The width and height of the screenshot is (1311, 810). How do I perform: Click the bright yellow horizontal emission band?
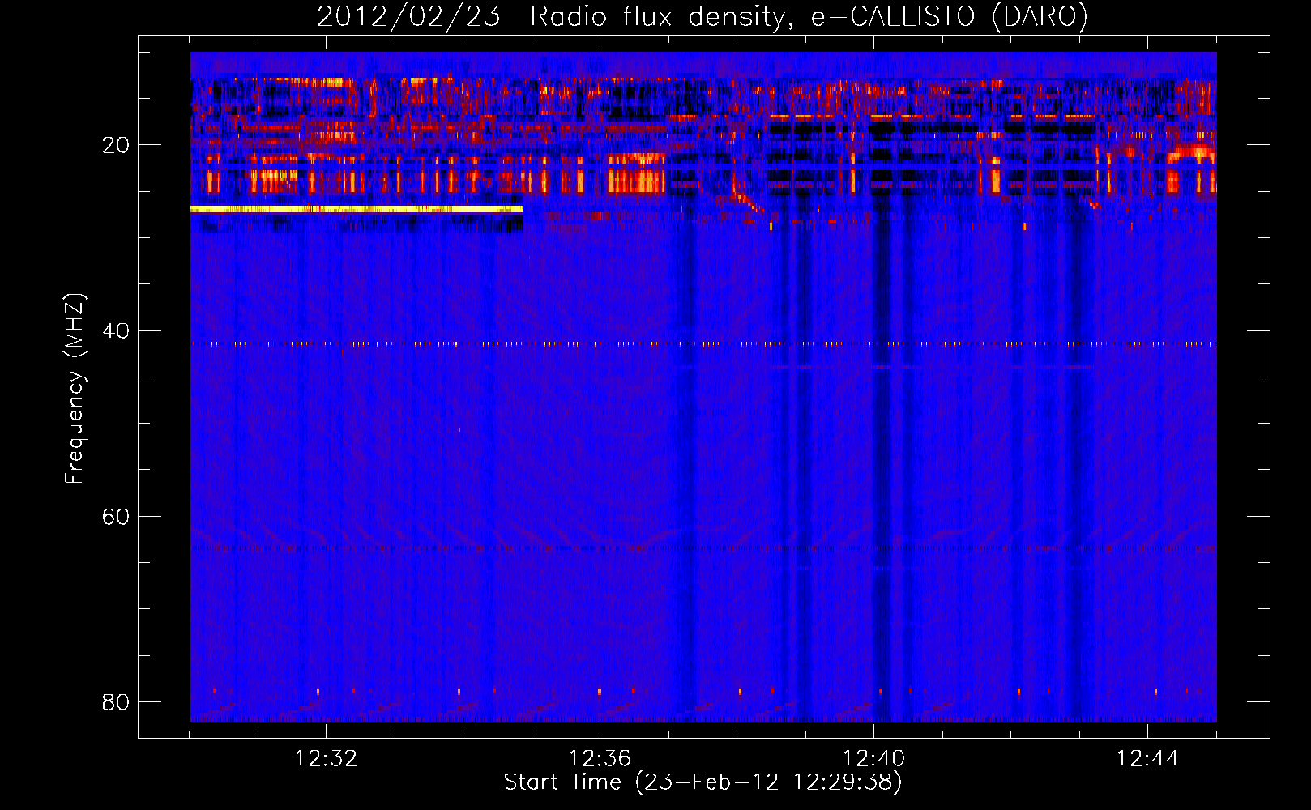click(x=357, y=209)
